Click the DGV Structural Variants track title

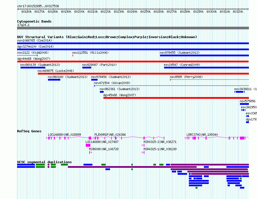[107, 37]
